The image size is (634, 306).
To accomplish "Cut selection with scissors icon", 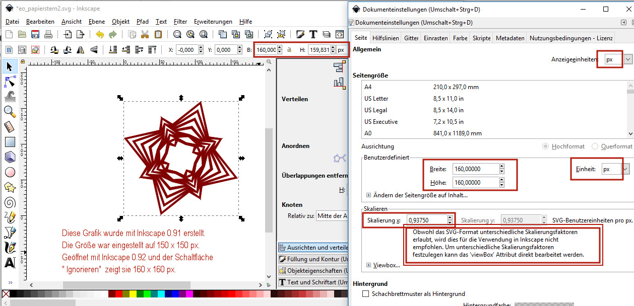I will 145,34.
